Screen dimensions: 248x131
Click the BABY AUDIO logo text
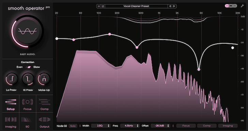point(28,54)
